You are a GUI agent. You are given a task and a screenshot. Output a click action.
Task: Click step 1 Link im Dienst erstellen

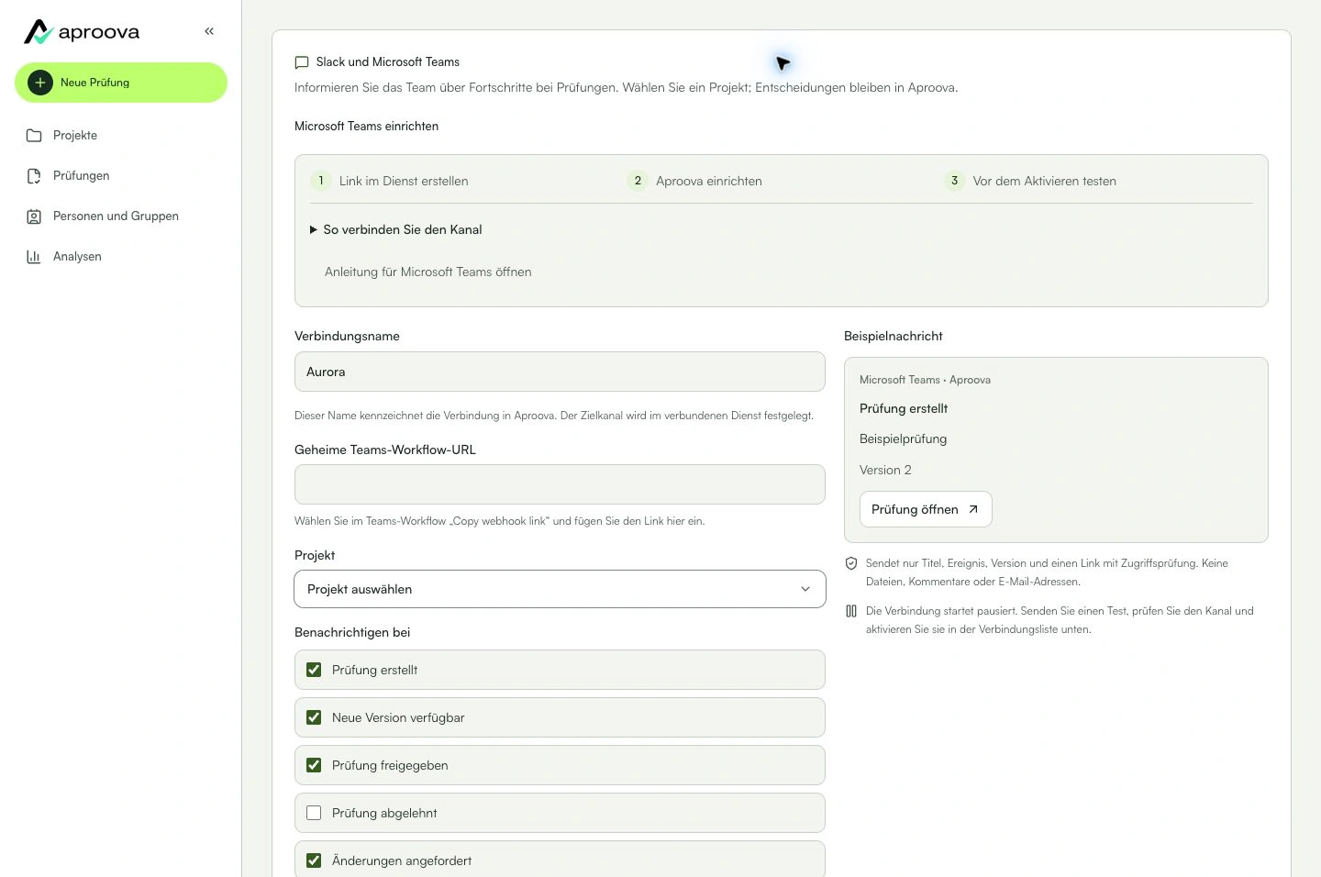pyautogui.click(x=390, y=181)
